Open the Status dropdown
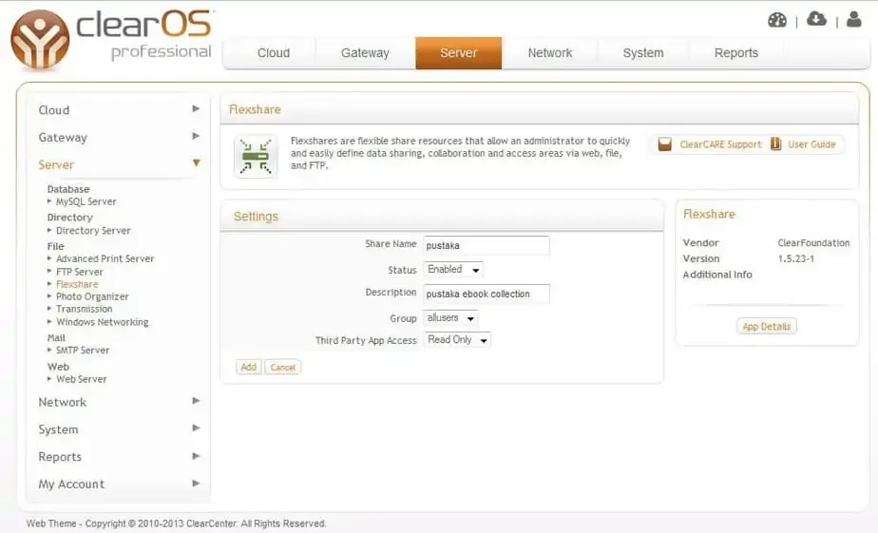The width and height of the screenshot is (878, 533). coord(453,270)
